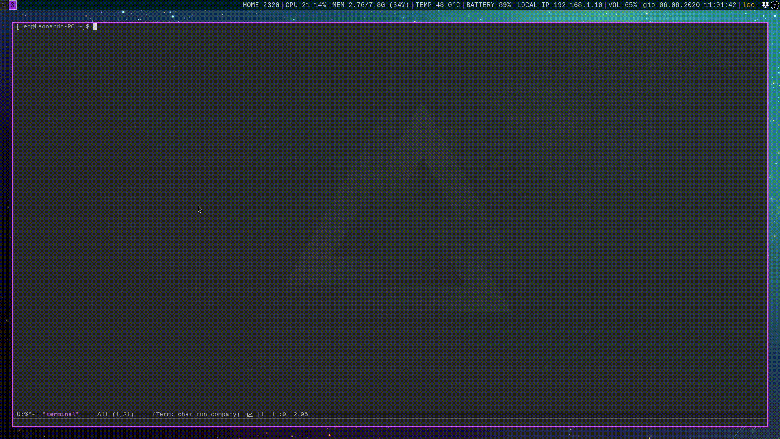Screen dimensions: 780x439
Task: Click the [1] mail count in the mode line
Action: (x=262, y=415)
